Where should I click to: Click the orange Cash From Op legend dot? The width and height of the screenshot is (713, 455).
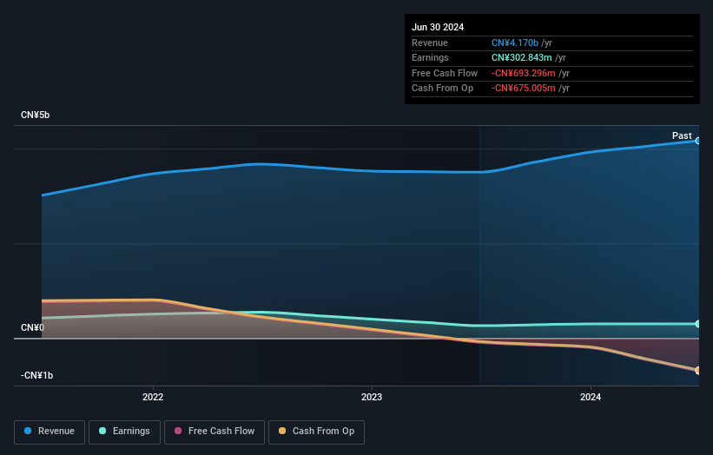(282, 431)
